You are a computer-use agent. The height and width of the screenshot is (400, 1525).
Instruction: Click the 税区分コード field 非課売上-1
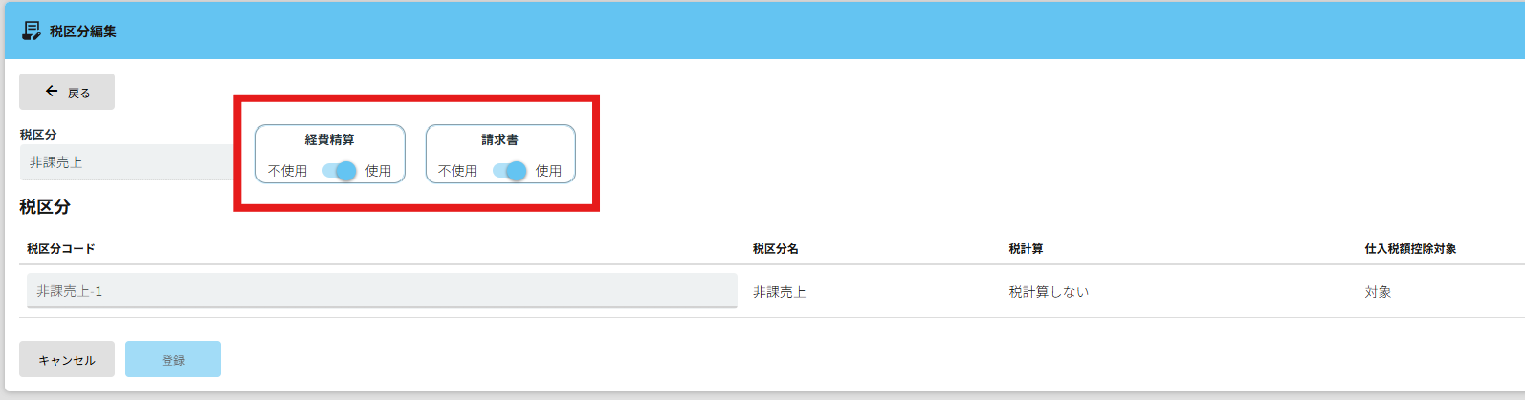[x=382, y=291]
